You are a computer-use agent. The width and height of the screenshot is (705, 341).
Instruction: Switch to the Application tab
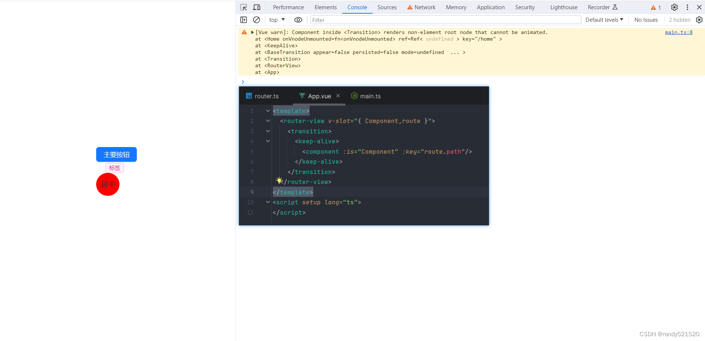point(490,7)
